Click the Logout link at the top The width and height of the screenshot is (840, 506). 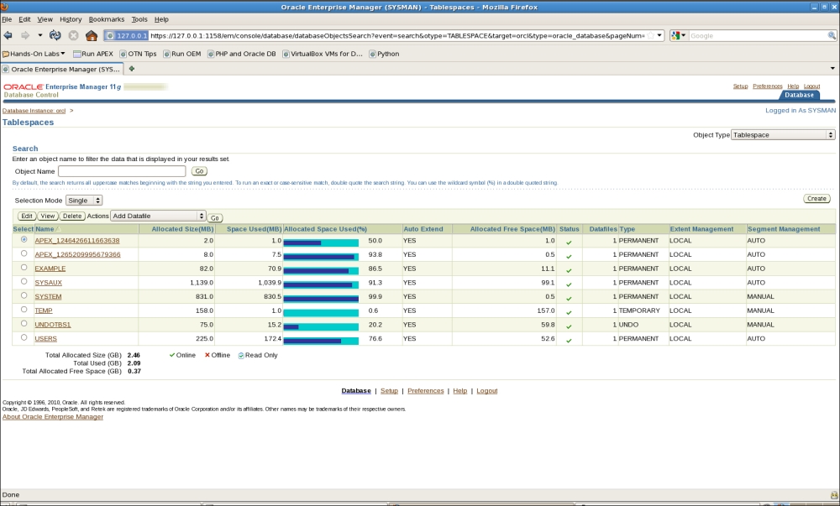tap(811, 86)
